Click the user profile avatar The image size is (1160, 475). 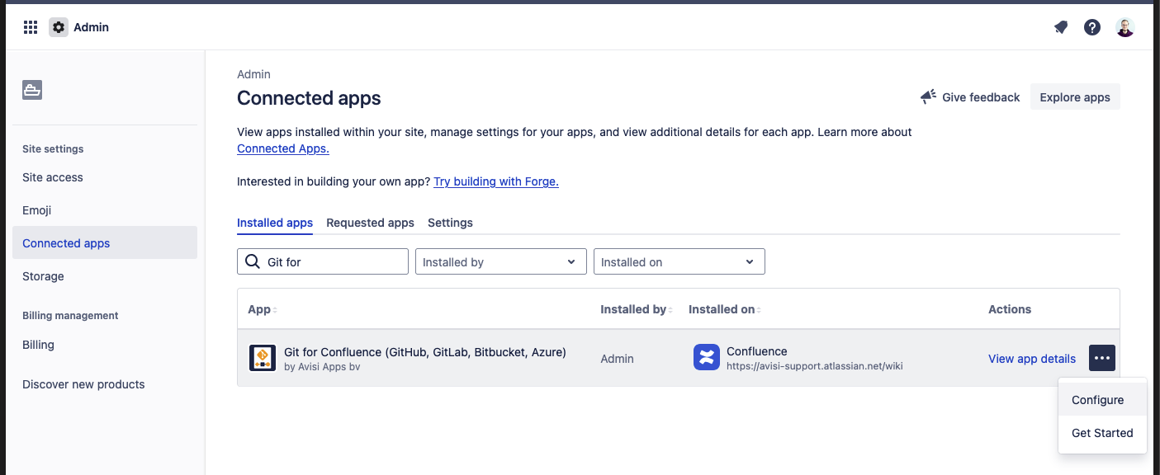click(1124, 27)
